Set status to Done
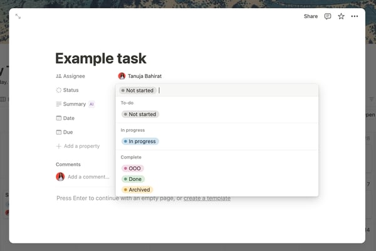Screen dimensions: 376x251 [133, 179]
